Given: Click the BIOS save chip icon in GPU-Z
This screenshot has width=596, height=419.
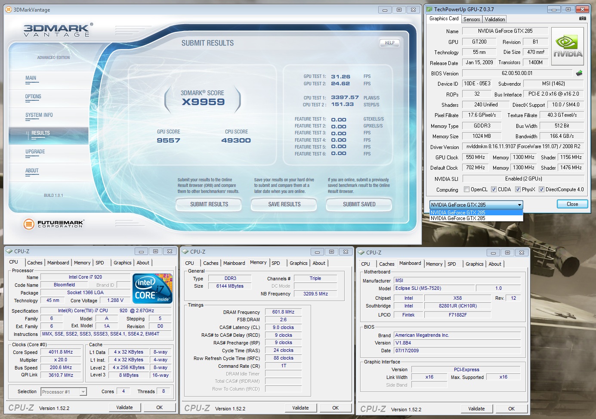Looking at the screenshot, I should (579, 73).
